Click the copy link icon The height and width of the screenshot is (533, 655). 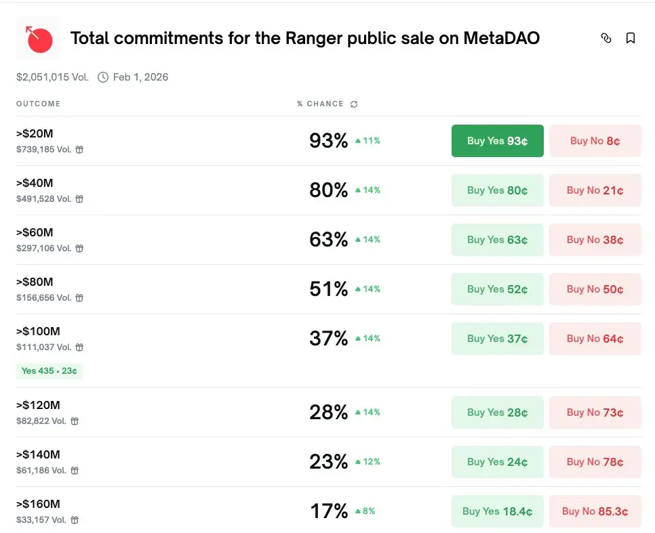click(606, 39)
